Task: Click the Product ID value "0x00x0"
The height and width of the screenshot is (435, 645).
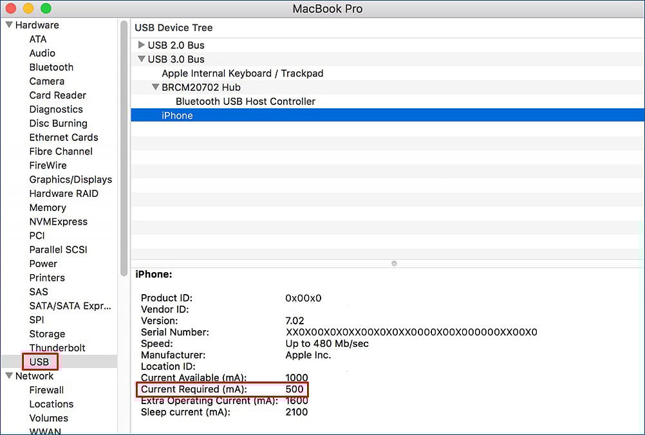Action: coord(303,298)
